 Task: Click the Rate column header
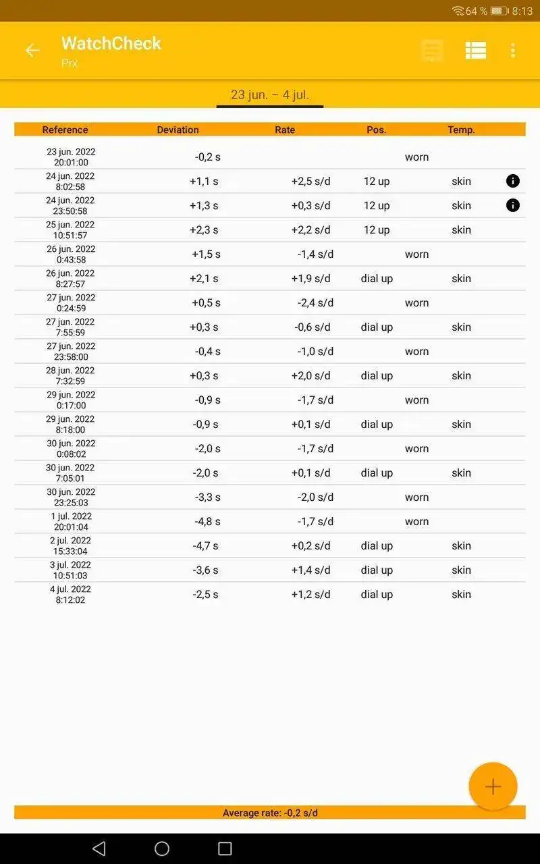pyautogui.click(x=285, y=130)
